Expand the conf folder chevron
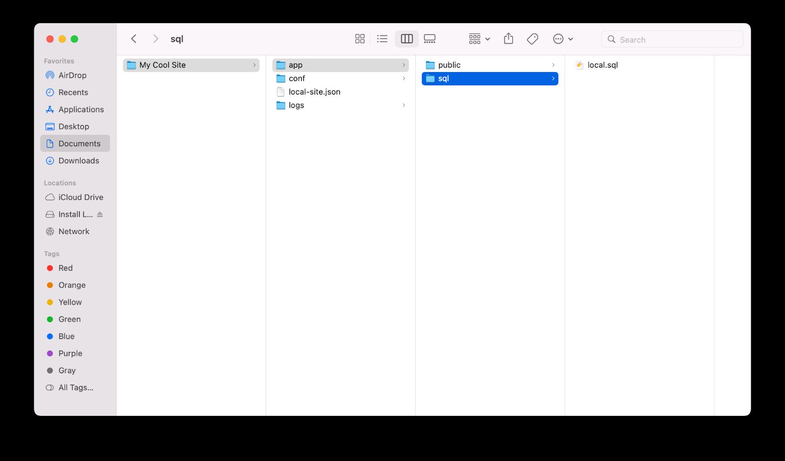The height and width of the screenshot is (461, 785). coord(404,78)
